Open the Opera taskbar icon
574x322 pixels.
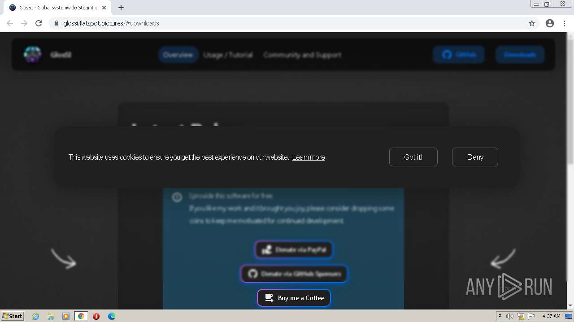click(96, 316)
